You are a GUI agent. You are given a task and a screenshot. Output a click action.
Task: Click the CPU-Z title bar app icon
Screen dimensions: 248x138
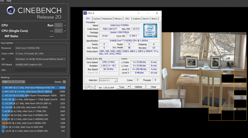click(86, 13)
